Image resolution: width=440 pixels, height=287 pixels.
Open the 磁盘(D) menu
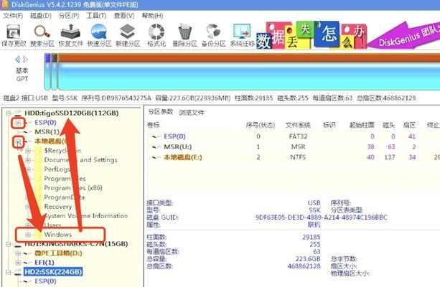point(41,16)
